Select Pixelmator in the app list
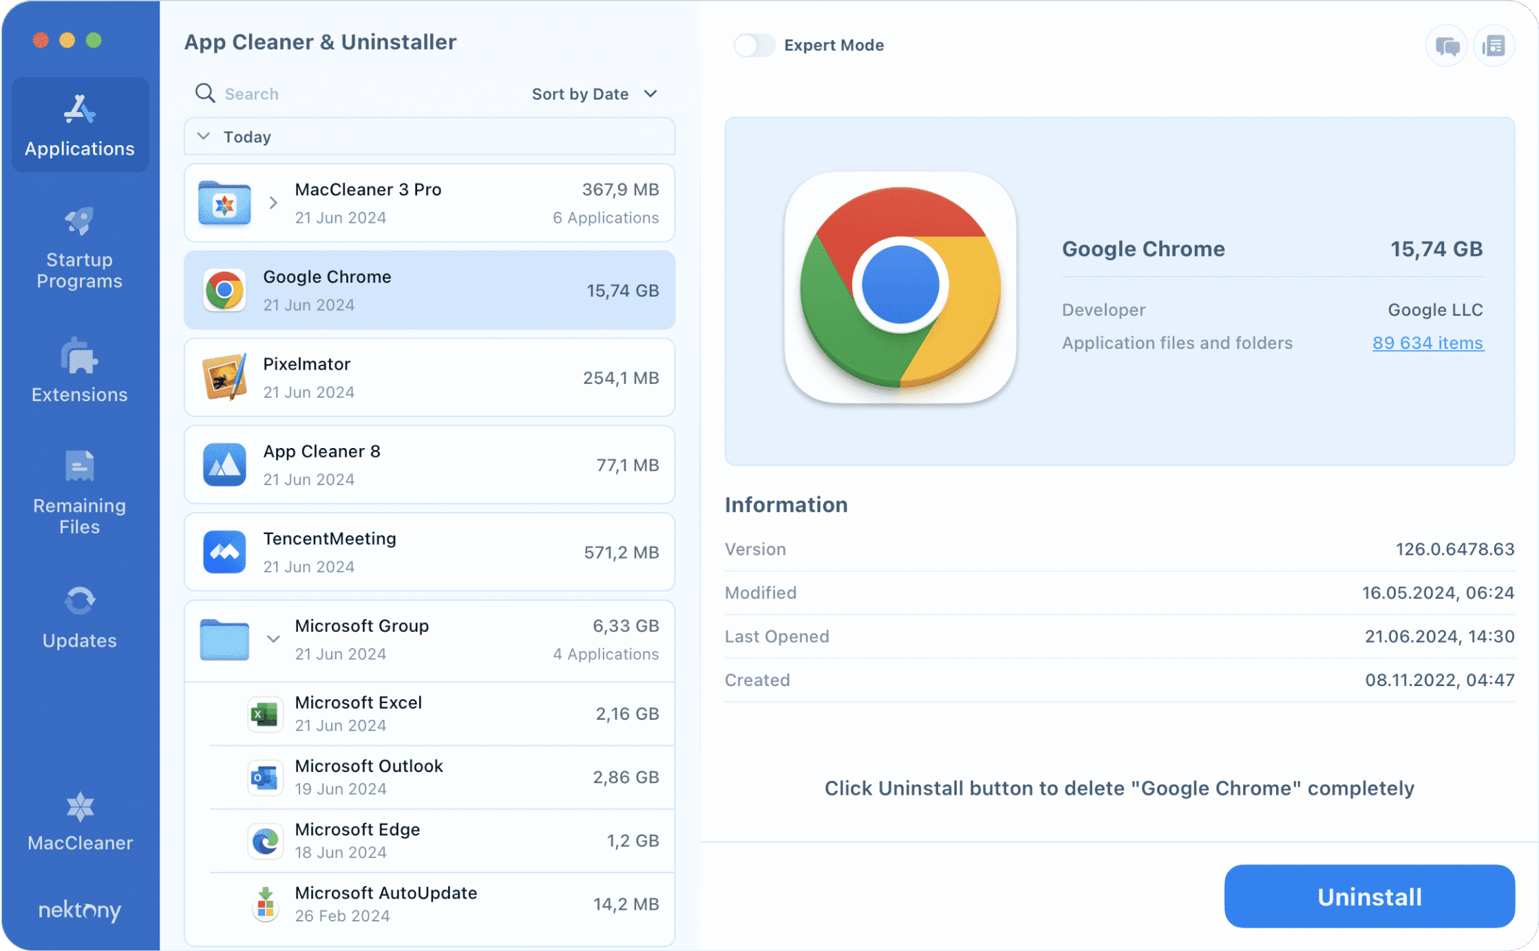1539x951 pixels. [x=428, y=377]
